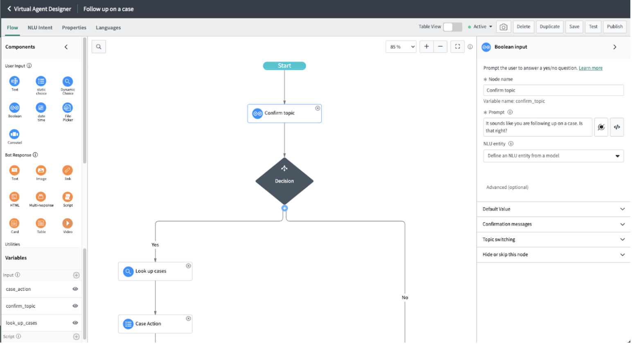Open the Active status dropdown
Image resolution: width=632 pixels, height=345 pixels.
480,26
